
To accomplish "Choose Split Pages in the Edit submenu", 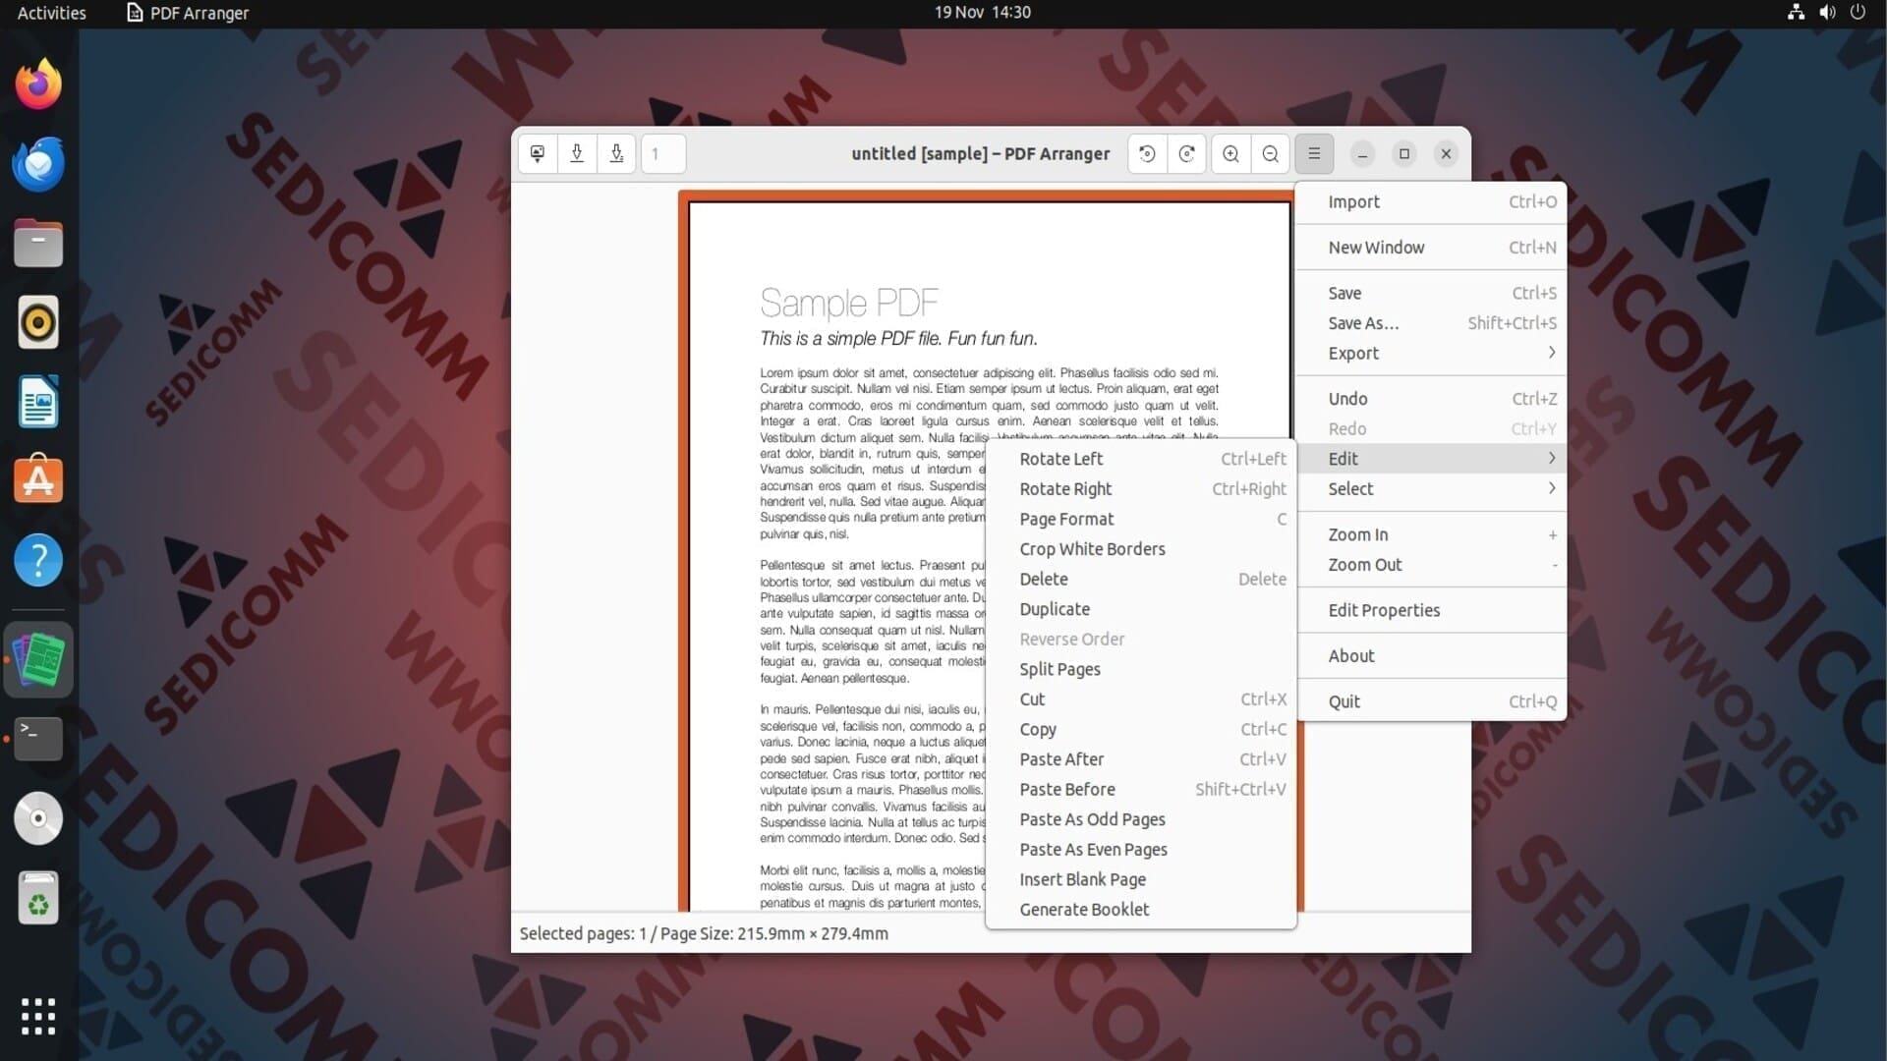I will point(1141,669).
